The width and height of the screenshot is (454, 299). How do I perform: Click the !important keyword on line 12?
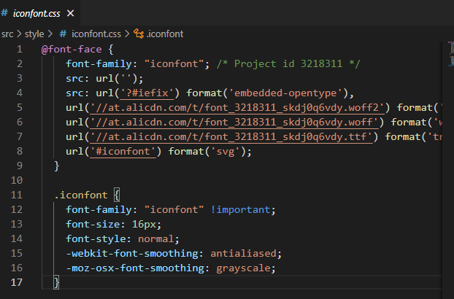coord(244,210)
